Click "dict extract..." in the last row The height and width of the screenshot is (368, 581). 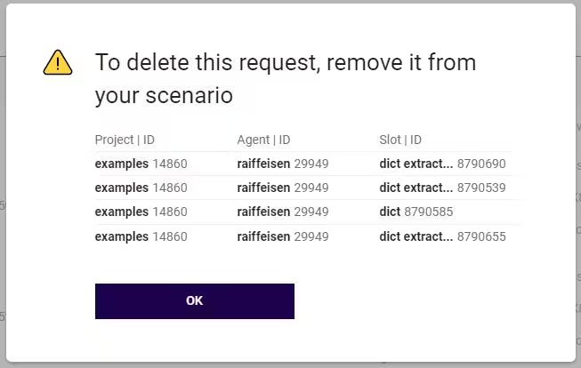[x=416, y=236]
